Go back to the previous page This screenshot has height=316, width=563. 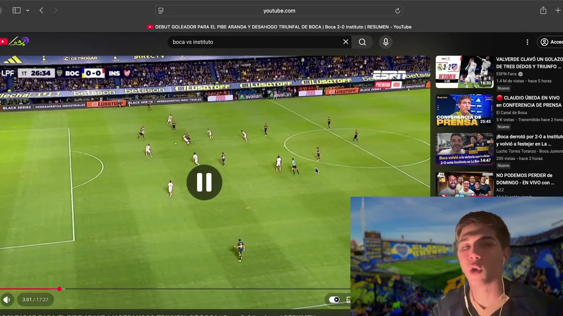(41, 11)
